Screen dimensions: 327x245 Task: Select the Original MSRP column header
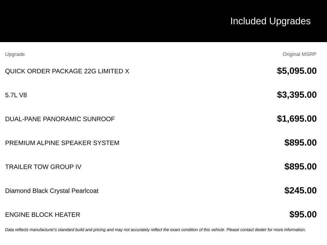[300, 54]
